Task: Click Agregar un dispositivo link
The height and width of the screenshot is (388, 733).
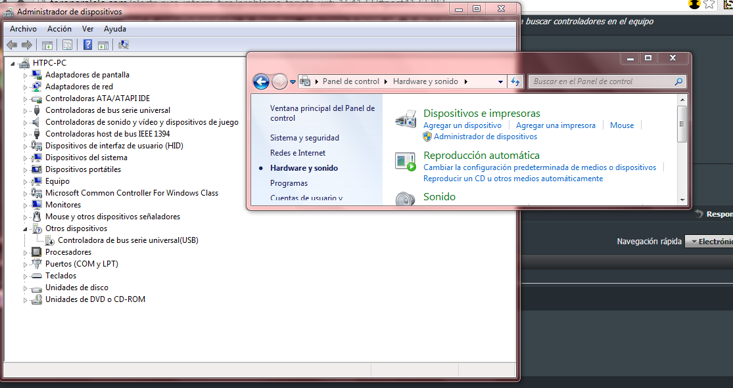Action: [x=462, y=125]
